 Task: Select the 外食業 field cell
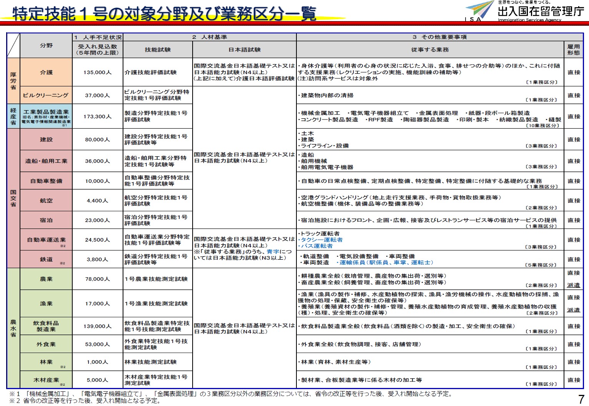46,344
